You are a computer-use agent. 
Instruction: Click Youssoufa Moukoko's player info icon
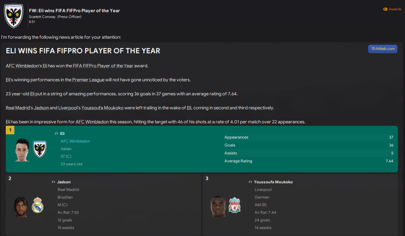pyautogui.click(x=250, y=182)
